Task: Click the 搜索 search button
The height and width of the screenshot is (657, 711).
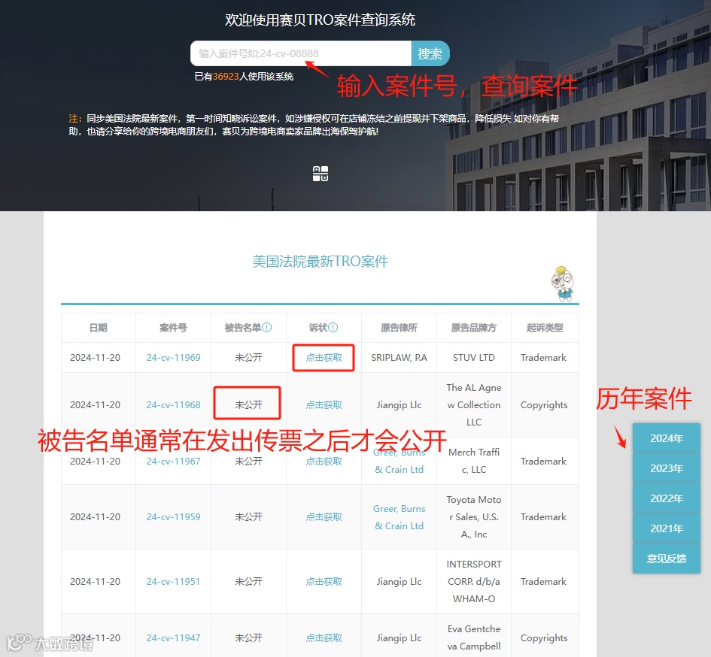Action: 430,53
